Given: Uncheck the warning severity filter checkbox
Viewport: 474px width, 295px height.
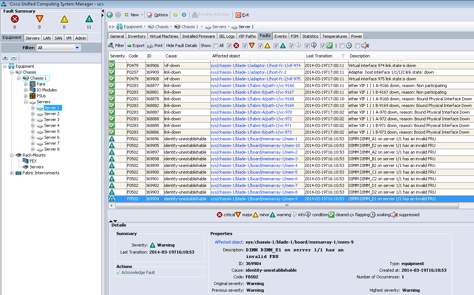Looking at the screenshot, I should point(276,46).
